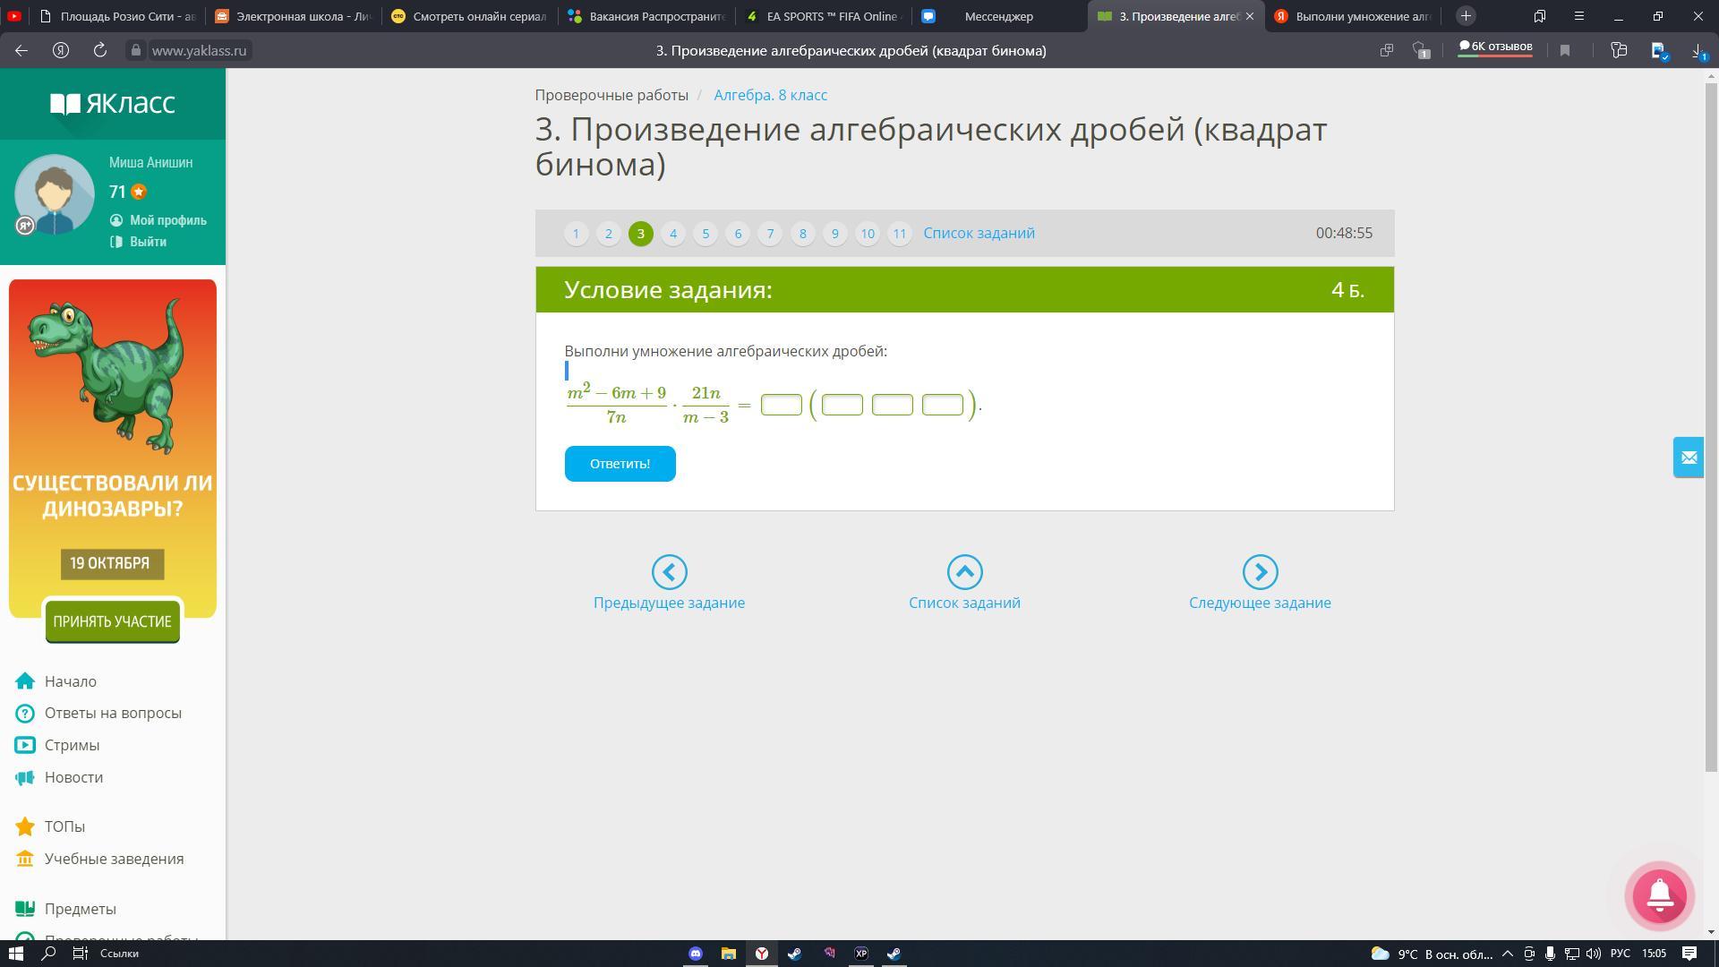Image resolution: width=1719 pixels, height=967 pixels.
Task: Click the Принять участие banner button
Action: tap(112, 621)
